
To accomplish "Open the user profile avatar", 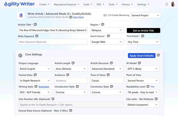I will pyautogui.click(x=173, y=4).
